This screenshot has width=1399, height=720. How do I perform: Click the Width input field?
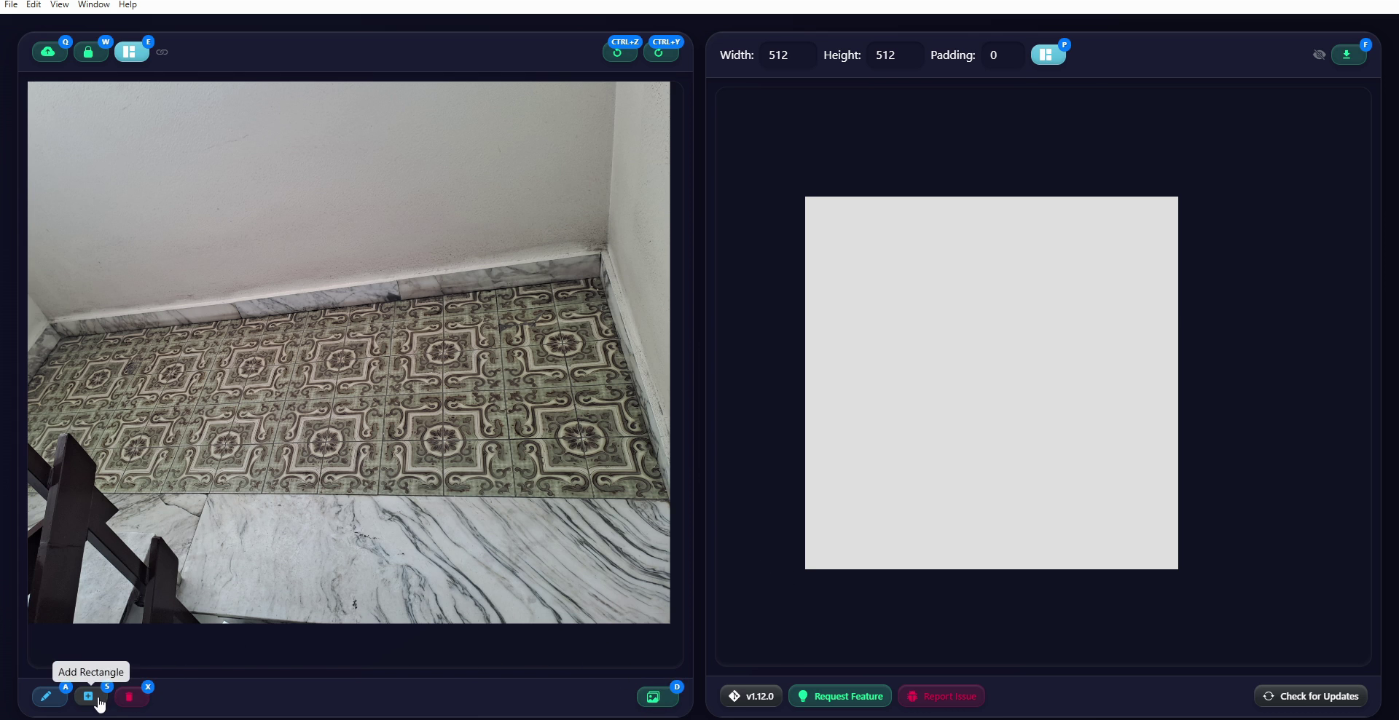pos(787,55)
